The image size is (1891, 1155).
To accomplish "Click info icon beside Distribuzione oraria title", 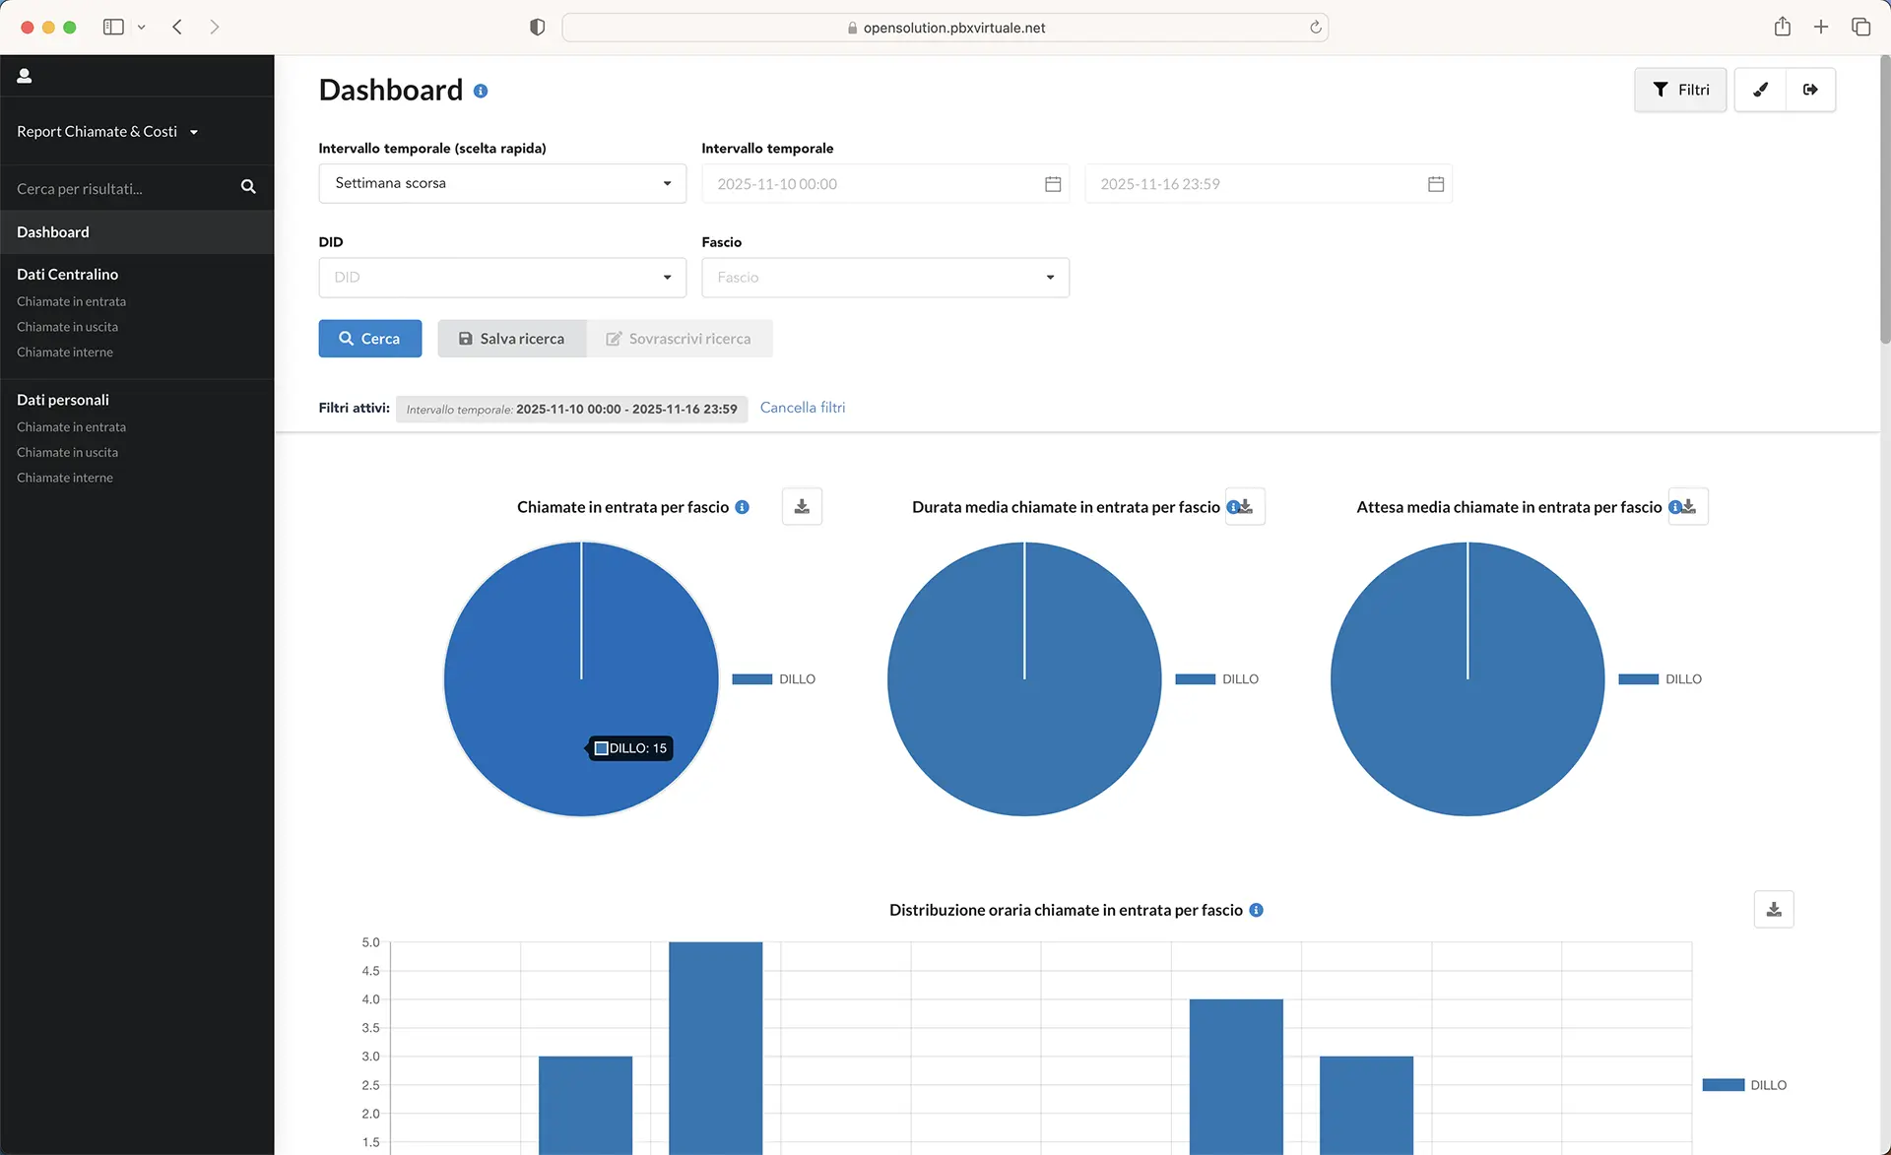I will pyautogui.click(x=1256, y=910).
